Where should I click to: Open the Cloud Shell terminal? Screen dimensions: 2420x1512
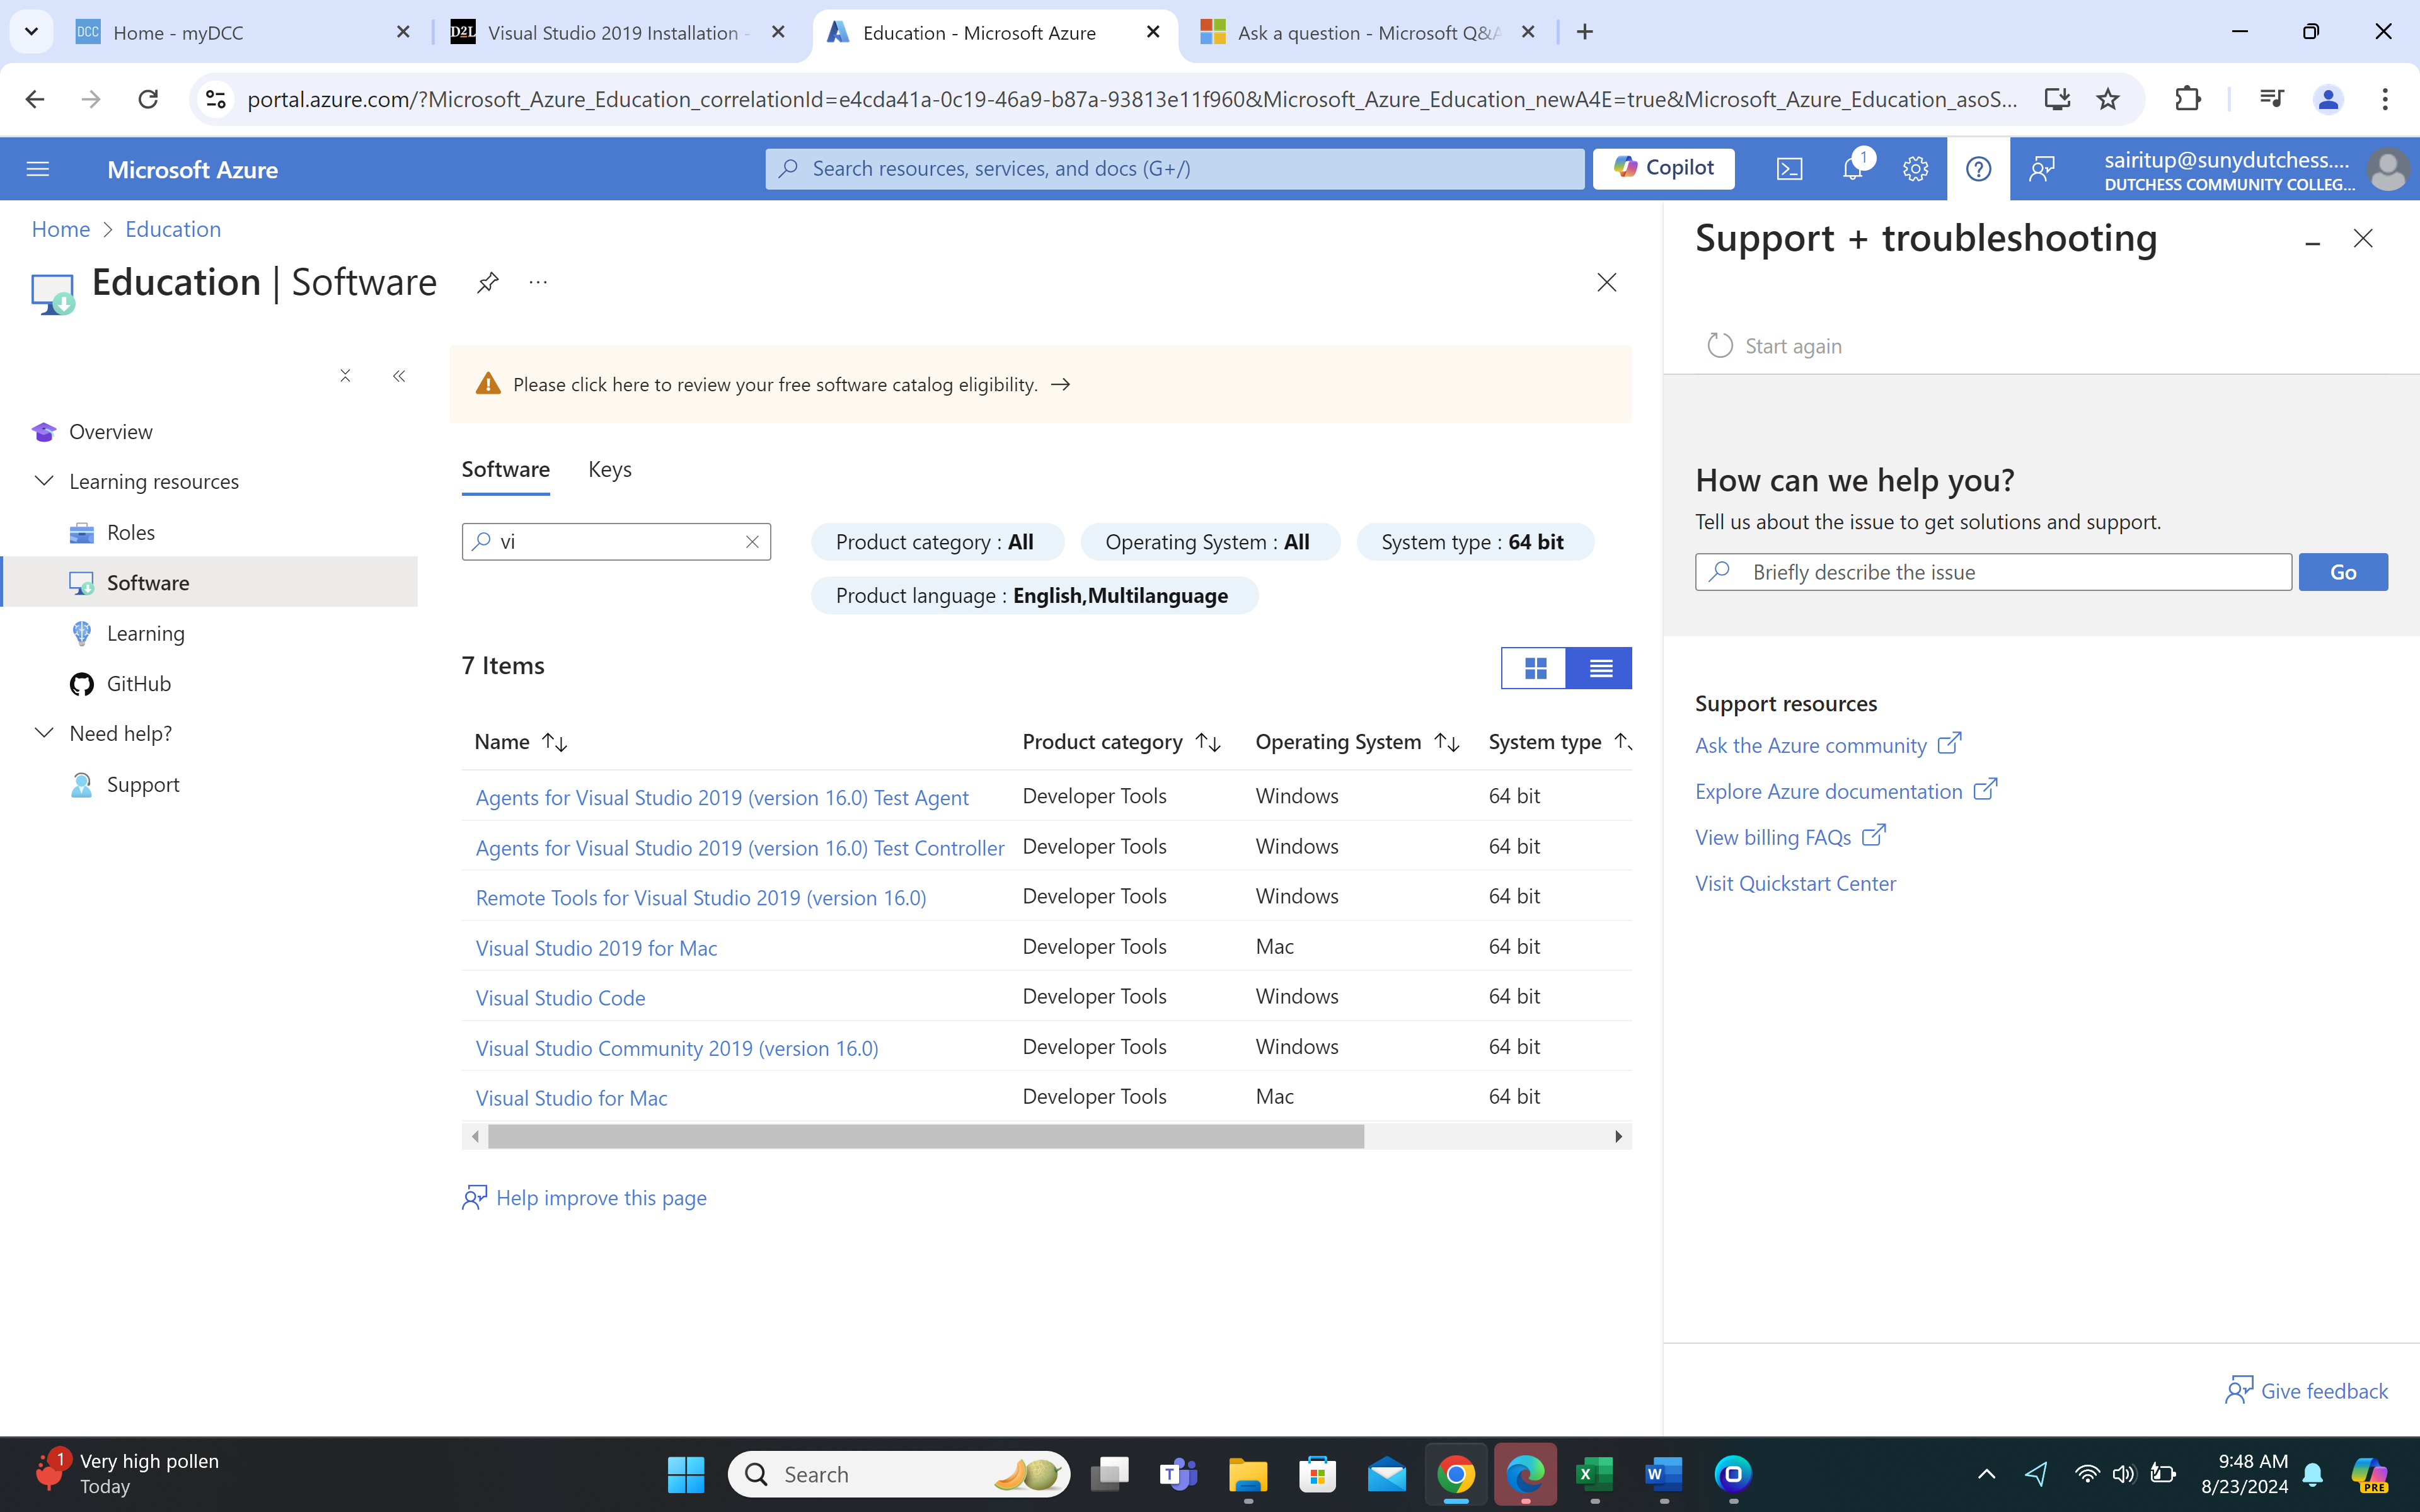click(1789, 168)
